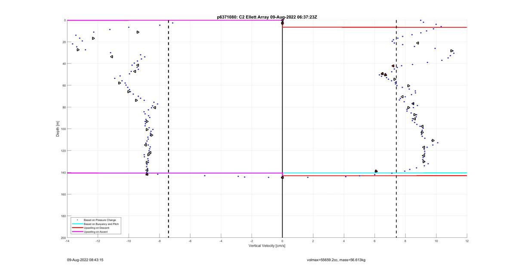The width and height of the screenshot is (516, 267).
Task: Click x-axis tick label '-2'
Action: 252,241
